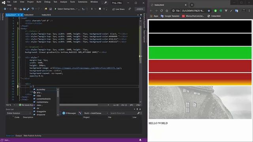Click the Visual Studio logo icon
253x142 pixels.
click(4, 2)
